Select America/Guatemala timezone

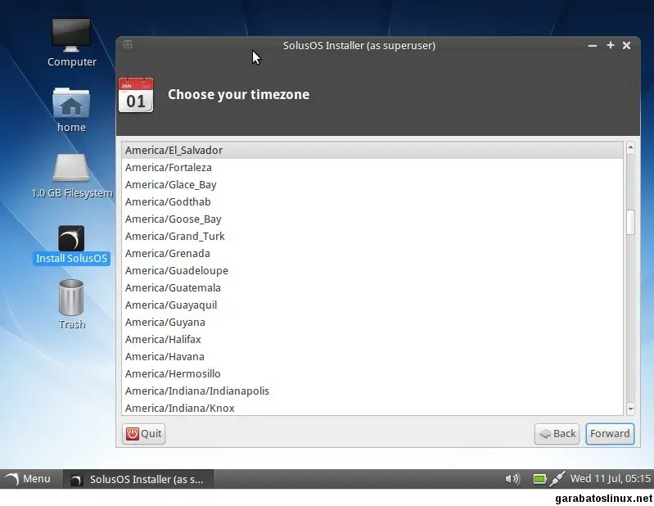tap(372, 288)
